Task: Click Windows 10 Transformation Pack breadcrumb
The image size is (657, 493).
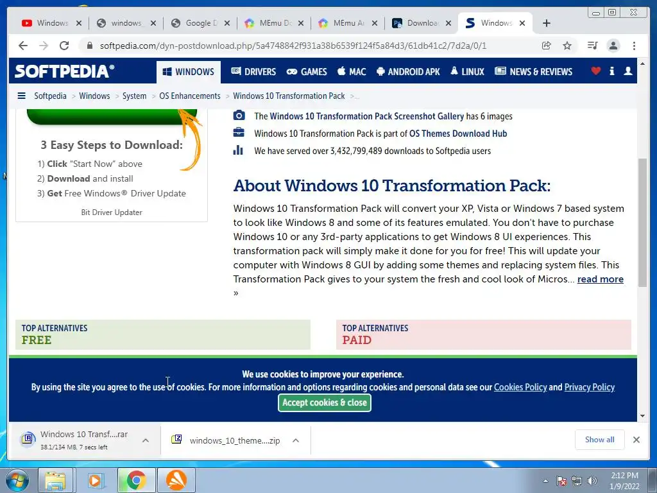Action: pos(289,96)
